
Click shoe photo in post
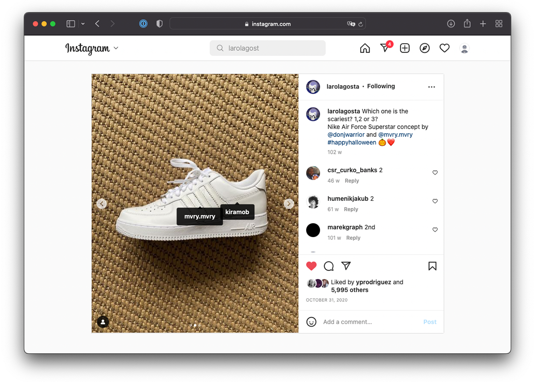[x=195, y=203]
